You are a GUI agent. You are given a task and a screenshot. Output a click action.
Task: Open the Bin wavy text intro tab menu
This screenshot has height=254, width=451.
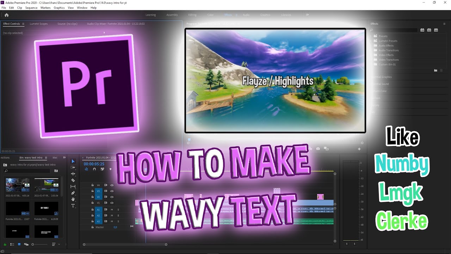pos(45,158)
